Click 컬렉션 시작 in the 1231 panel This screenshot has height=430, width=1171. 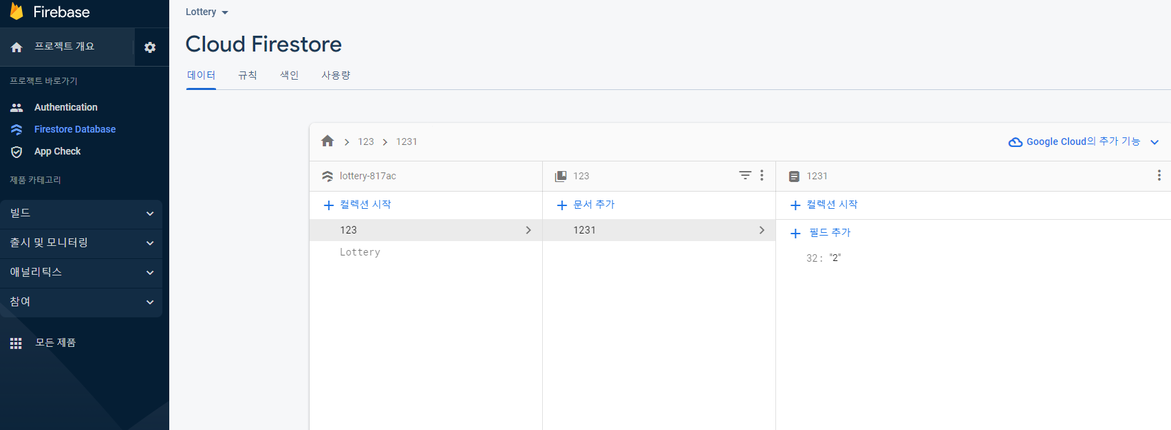click(x=832, y=205)
